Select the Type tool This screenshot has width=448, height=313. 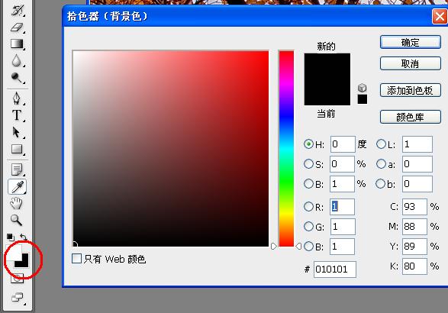click(17, 115)
